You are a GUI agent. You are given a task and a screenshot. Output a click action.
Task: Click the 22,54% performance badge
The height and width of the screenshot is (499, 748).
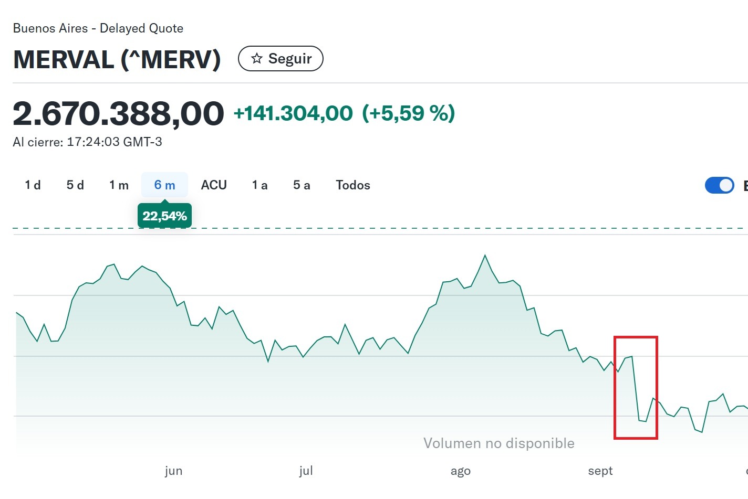pyautogui.click(x=164, y=215)
